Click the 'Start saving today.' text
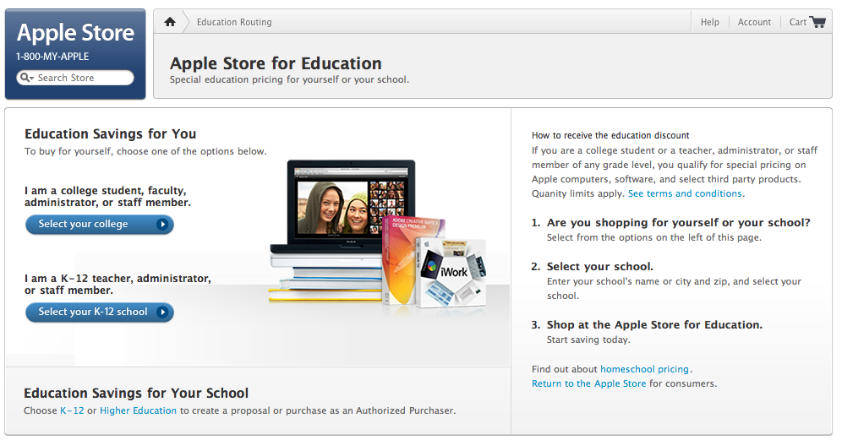This screenshot has width=842, height=440. 588,340
